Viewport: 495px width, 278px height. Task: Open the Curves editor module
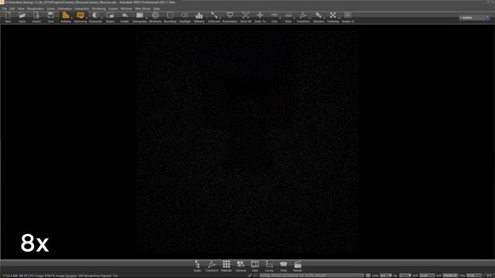[x=269, y=266]
